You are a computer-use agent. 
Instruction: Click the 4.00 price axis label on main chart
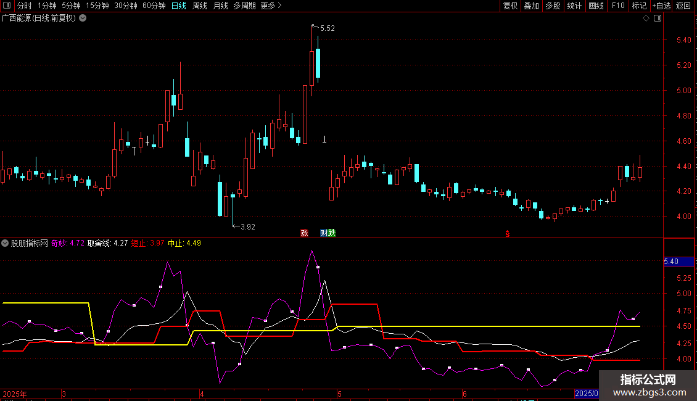coord(683,217)
